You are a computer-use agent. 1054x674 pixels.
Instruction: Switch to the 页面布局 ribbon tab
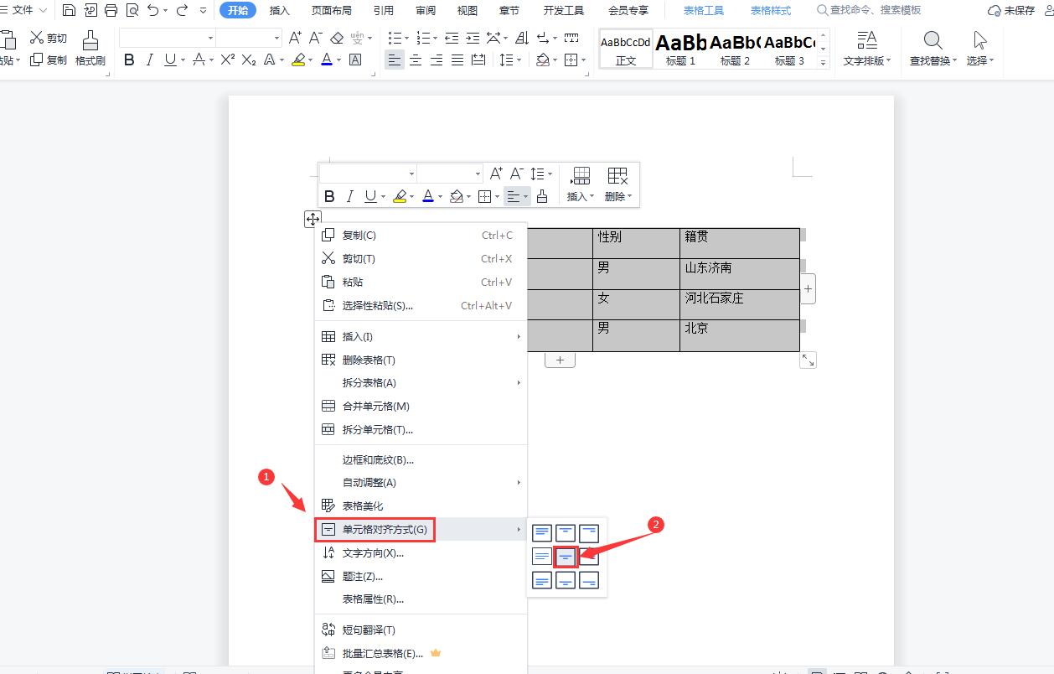[331, 10]
